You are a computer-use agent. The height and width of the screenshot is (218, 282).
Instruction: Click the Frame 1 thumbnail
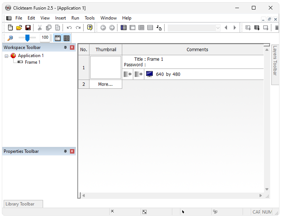pos(106,67)
